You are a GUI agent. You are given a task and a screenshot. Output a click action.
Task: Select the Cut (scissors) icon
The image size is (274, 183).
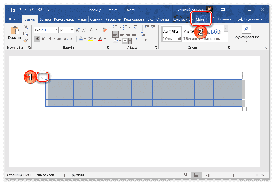click(x=26, y=27)
